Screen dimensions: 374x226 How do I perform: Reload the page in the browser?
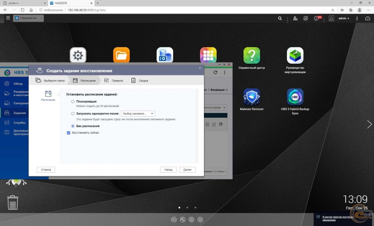[23, 10]
